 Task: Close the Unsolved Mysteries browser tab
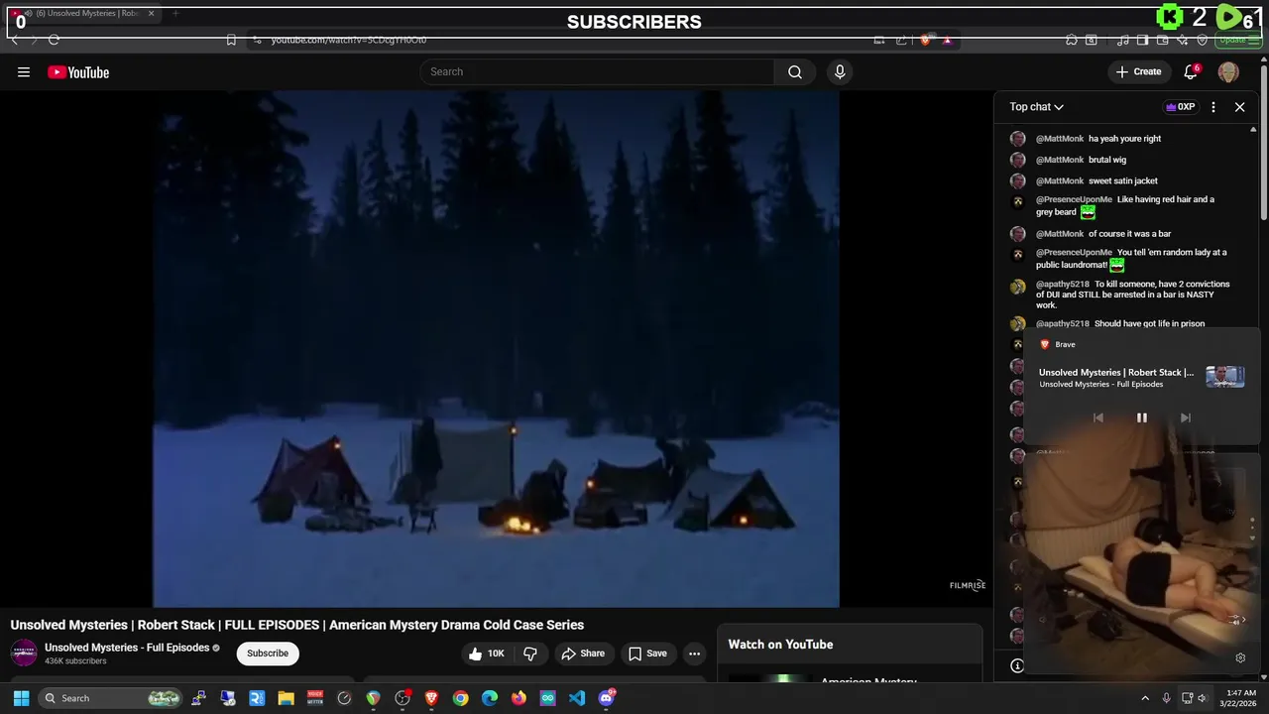pos(151,14)
